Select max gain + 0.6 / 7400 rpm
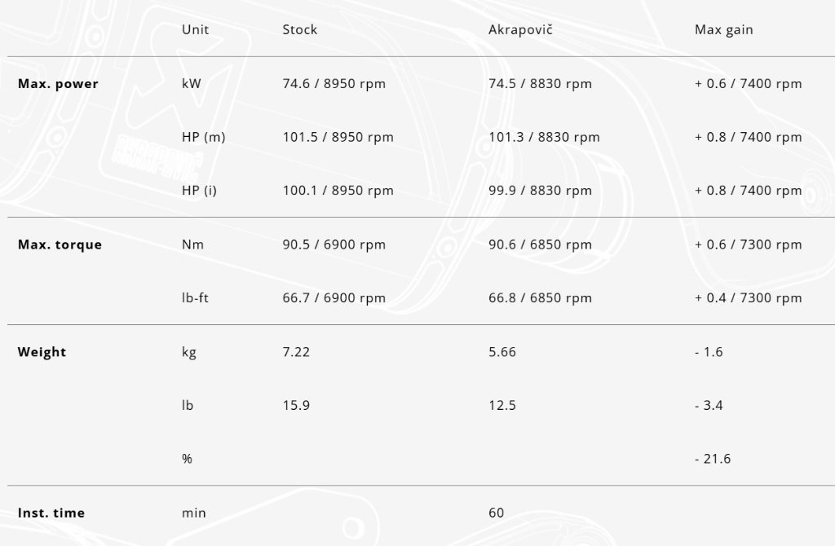This screenshot has width=835, height=546. coord(748,84)
